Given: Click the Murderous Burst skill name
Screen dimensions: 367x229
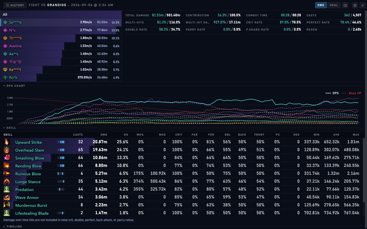Looking at the screenshot, I should point(31,205).
